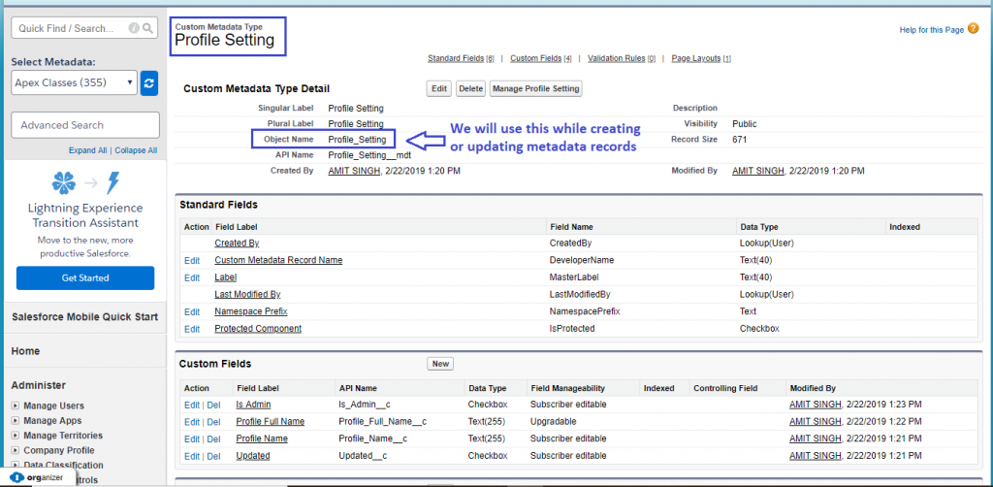Click the magnifier icon in Quick Find
Screen dimensions: 993x487
147,29
